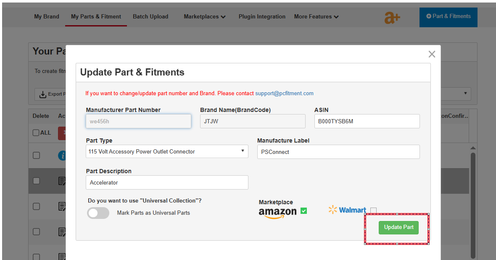This screenshot has width=496, height=260.
Task: Toggle Mark Parts as Universal Parts switch
Action: 98,213
